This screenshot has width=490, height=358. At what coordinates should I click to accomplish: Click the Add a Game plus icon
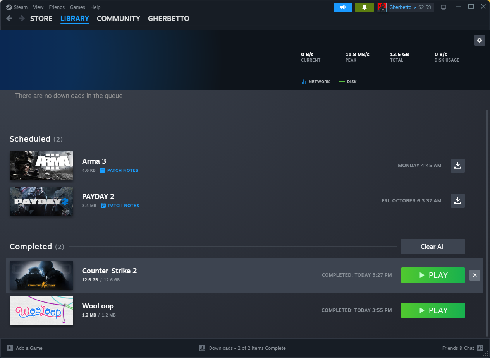click(x=10, y=348)
